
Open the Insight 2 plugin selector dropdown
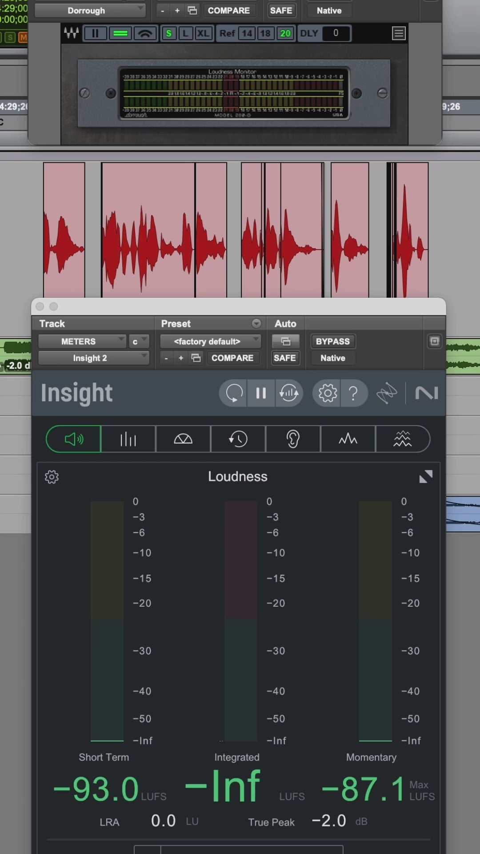[x=93, y=358]
